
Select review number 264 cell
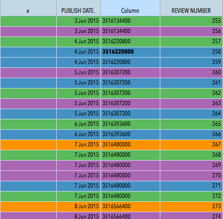(x=192, y=114)
